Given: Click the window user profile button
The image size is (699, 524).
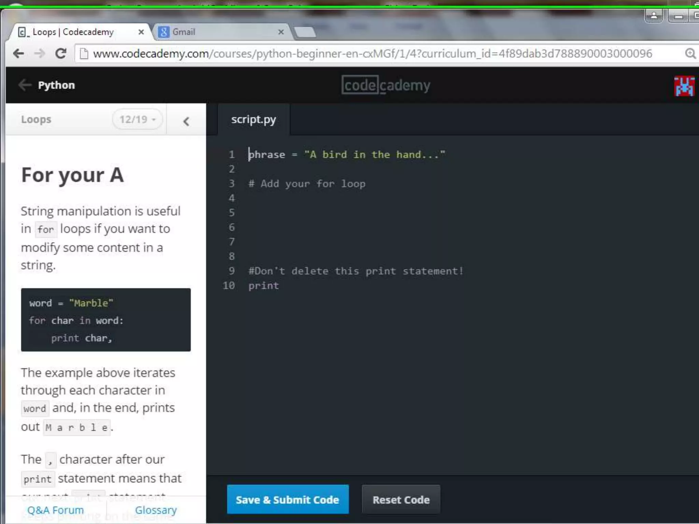Looking at the screenshot, I should pyautogui.click(x=654, y=16).
